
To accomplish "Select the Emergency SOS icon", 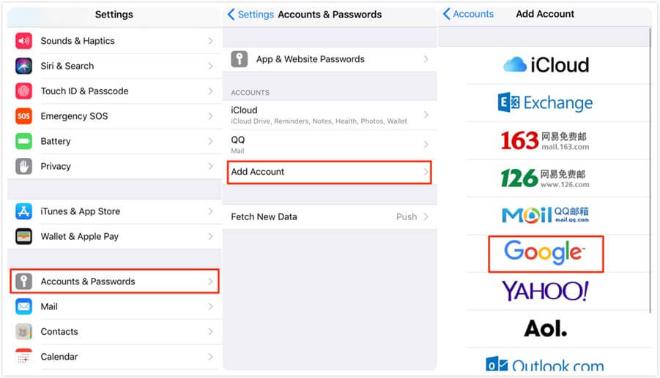I will (x=24, y=116).
